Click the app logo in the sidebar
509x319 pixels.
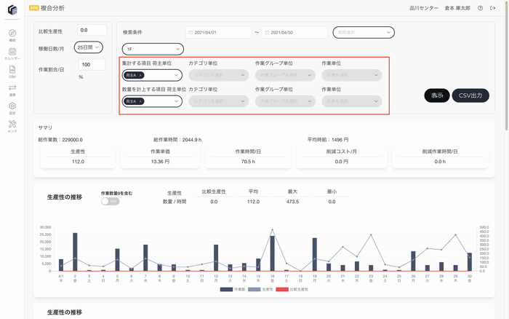pyautogui.click(x=12, y=9)
